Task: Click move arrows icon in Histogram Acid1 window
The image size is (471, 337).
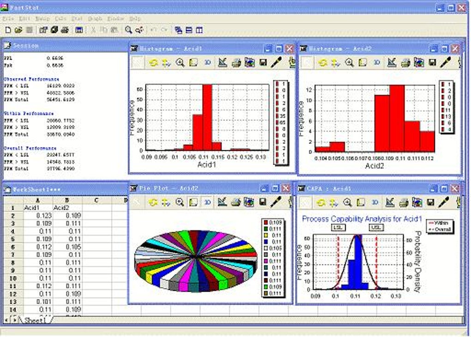Action: (166, 62)
